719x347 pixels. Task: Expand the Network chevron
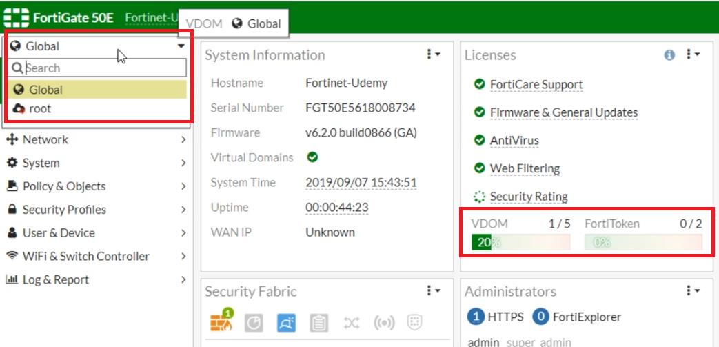pyautogui.click(x=183, y=139)
